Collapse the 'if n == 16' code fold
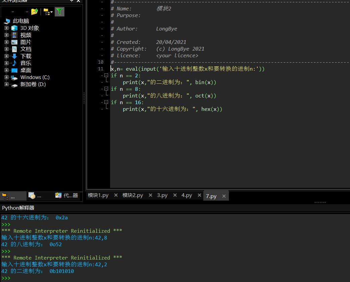The width and height of the screenshot is (350, 282). coord(106,102)
